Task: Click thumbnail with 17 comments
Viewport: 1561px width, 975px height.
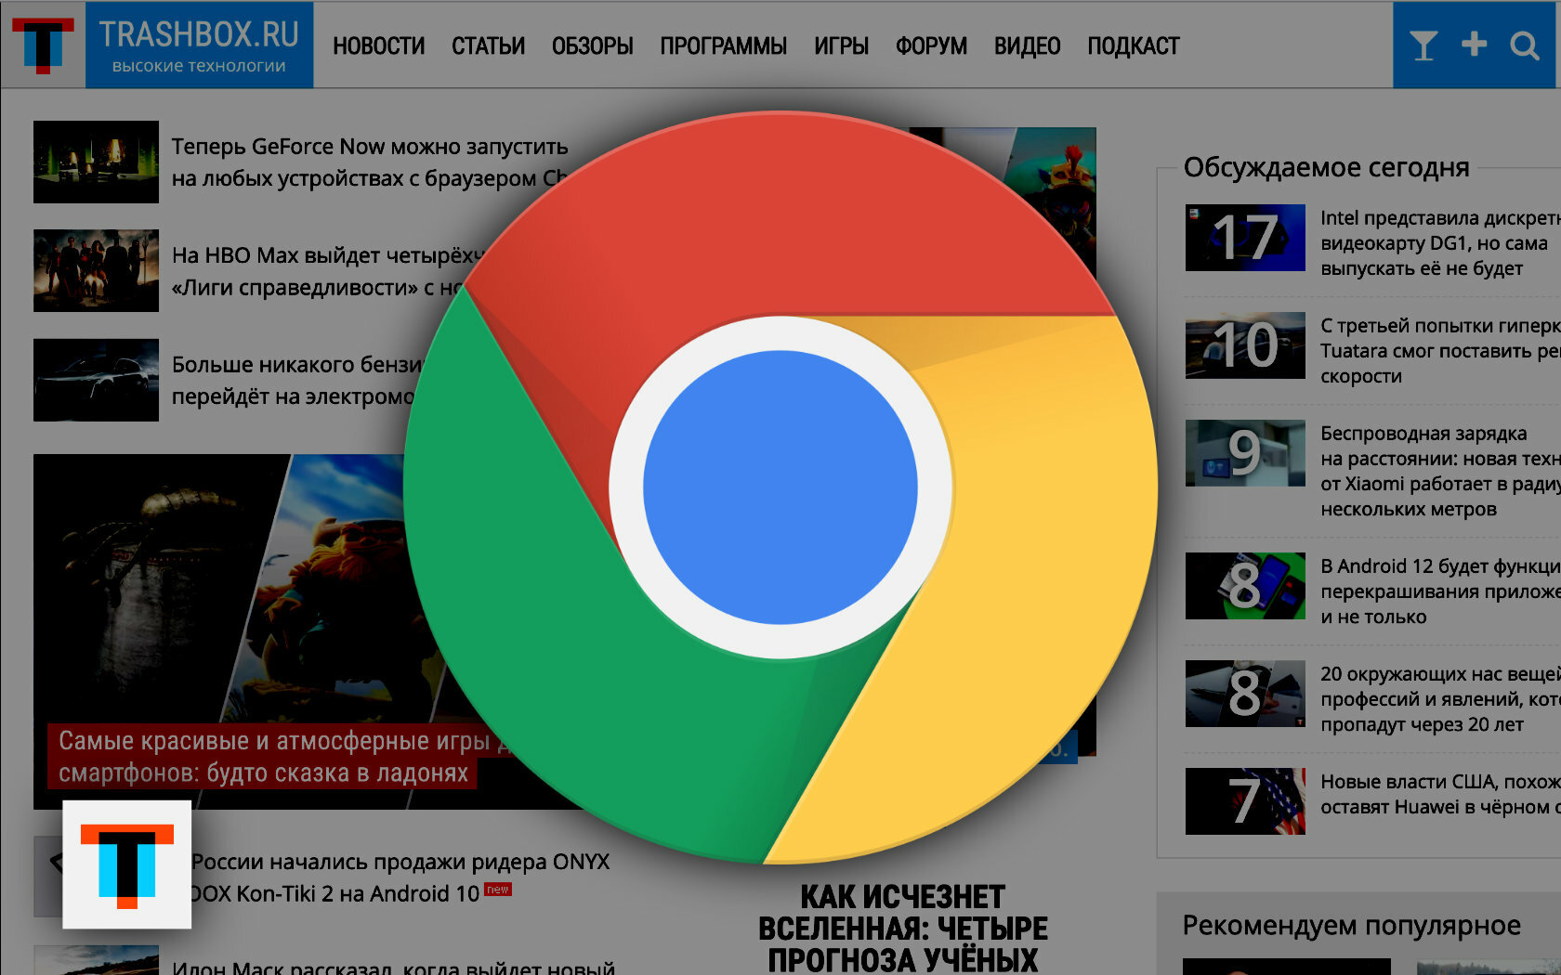Action: click(1245, 238)
